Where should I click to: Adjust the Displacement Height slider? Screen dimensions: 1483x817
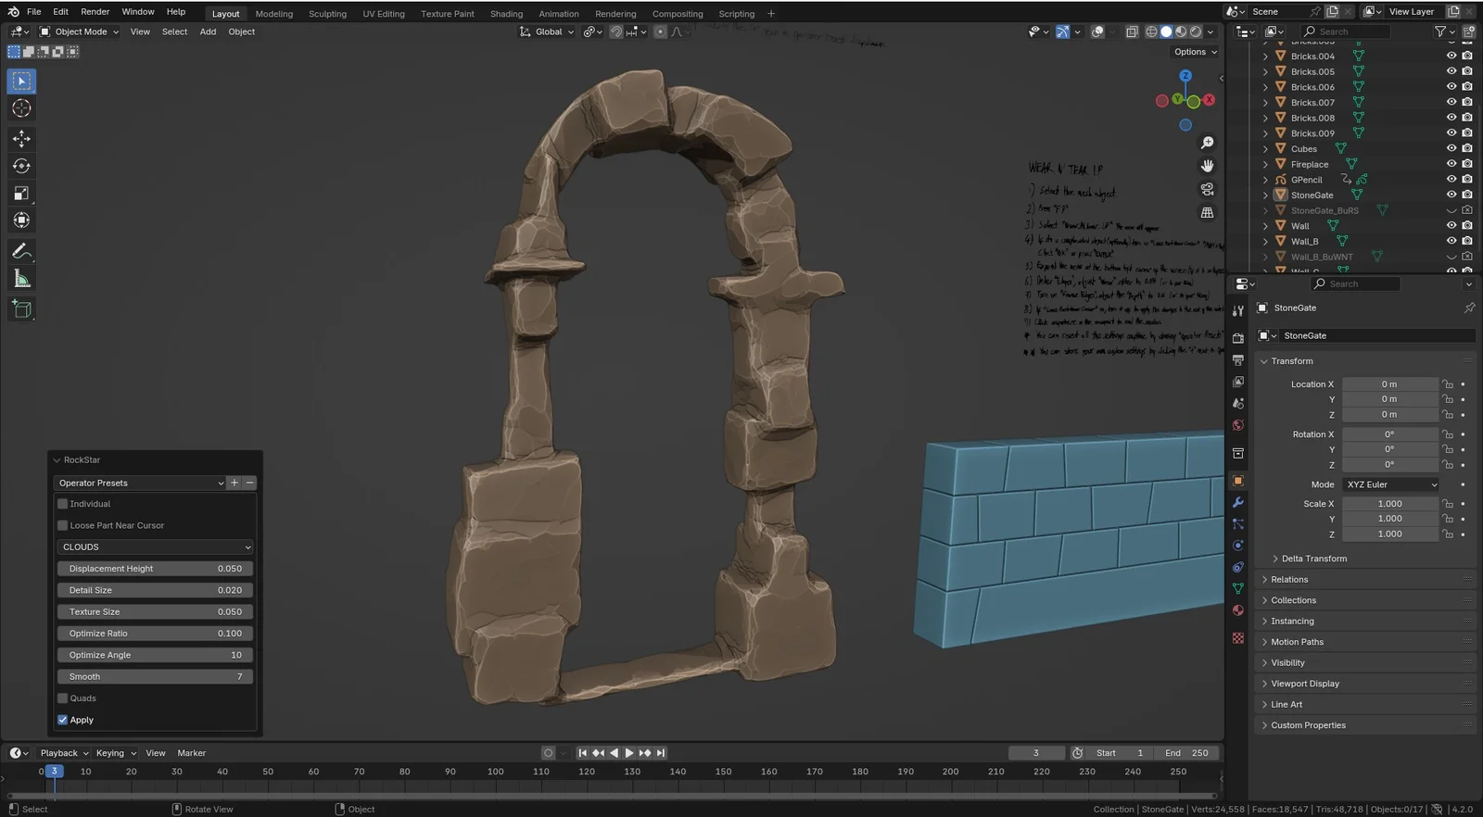[x=155, y=569]
